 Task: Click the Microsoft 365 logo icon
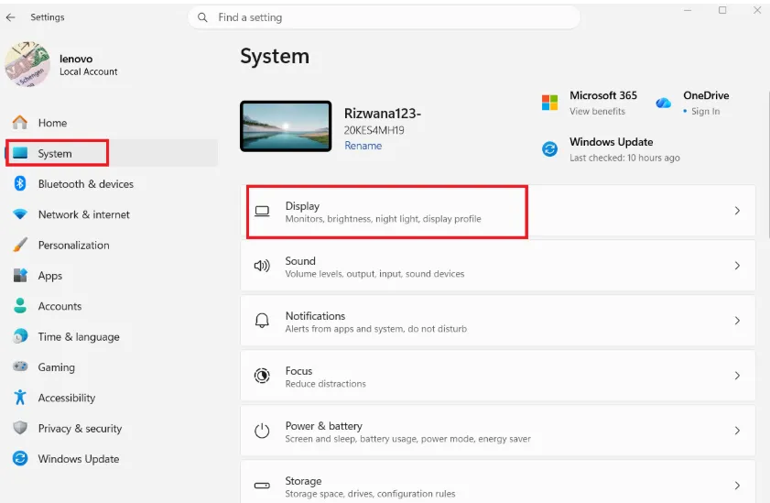(549, 103)
